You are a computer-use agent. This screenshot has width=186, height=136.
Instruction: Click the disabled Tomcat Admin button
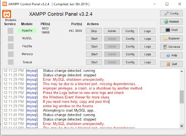pos(112,62)
